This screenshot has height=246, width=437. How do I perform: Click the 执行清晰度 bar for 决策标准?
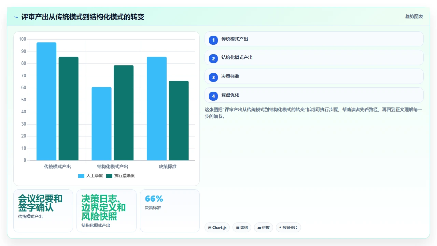[179, 120]
